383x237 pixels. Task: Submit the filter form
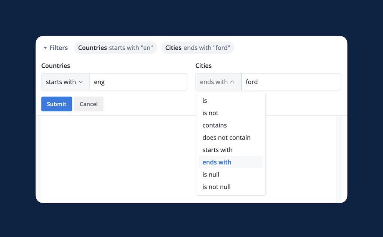[56, 104]
